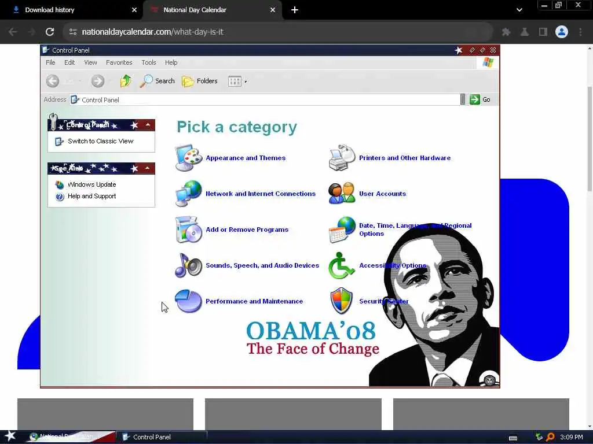The width and height of the screenshot is (593, 444).
Task: Click the Switch to Classic View icon
Action: pos(59,141)
